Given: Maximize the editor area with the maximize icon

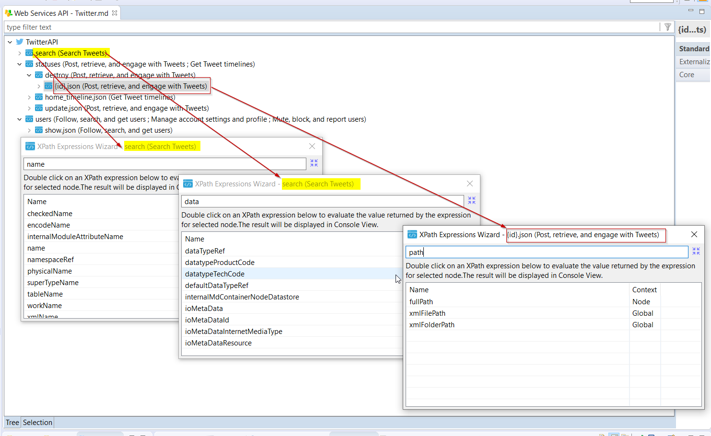Looking at the screenshot, I should 702,11.
